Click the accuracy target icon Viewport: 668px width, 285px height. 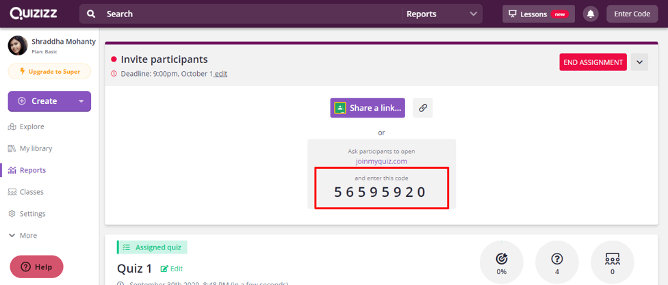pyautogui.click(x=502, y=258)
